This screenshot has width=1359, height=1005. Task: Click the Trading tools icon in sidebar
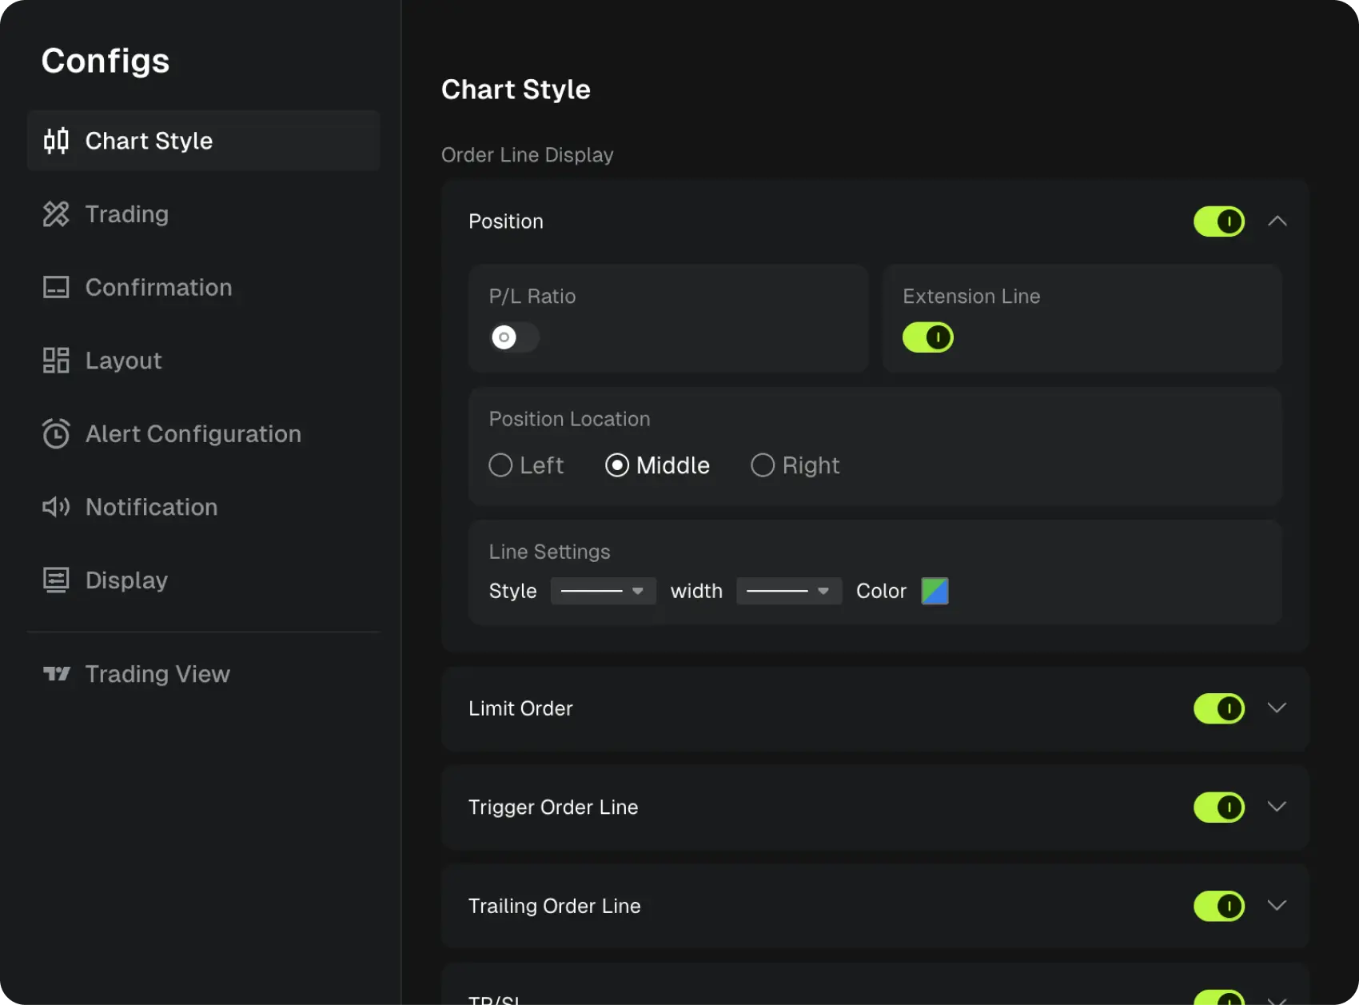coord(56,214)
